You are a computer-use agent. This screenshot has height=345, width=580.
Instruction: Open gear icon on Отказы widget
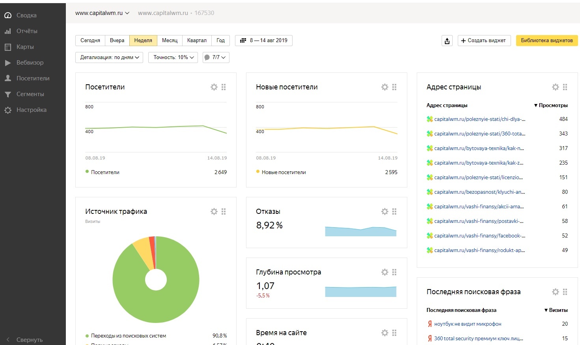click(384, 211)
